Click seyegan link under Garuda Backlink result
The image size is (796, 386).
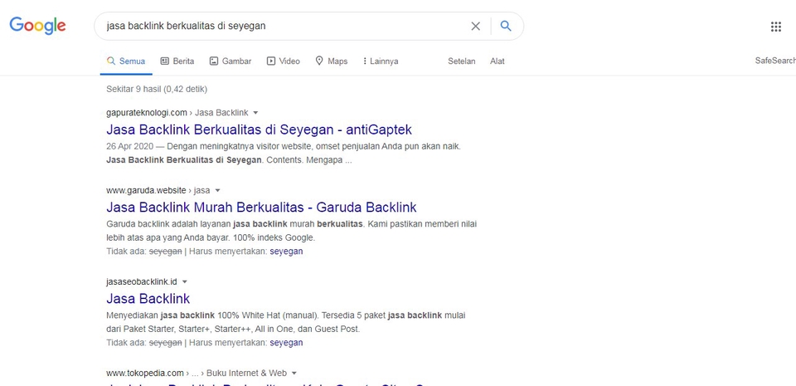click(x=286, y=252)
